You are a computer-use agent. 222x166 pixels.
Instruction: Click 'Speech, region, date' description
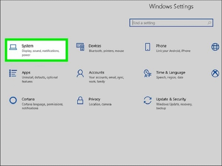[x=170, y=78]
